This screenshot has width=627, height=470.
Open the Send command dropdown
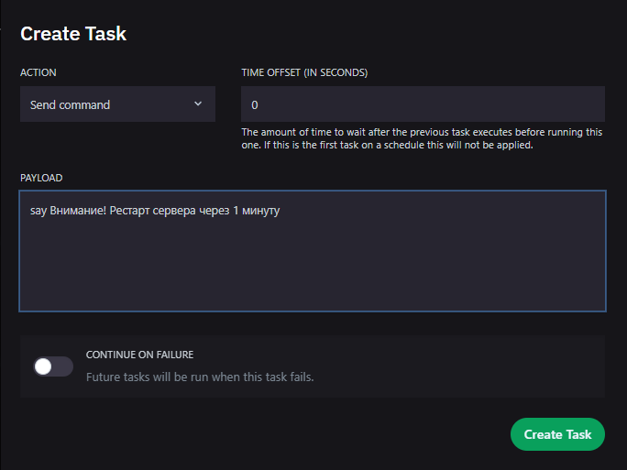point(117,104)
